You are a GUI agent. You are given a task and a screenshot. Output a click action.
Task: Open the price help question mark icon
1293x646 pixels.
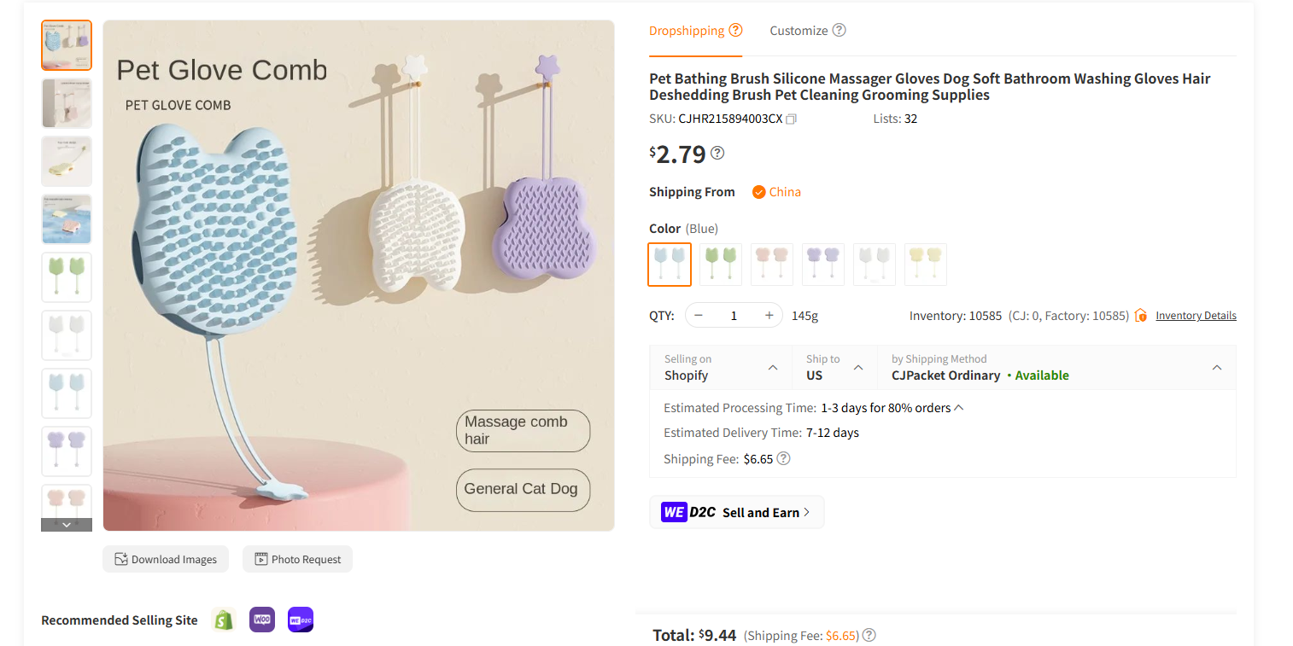coord(717,153)
